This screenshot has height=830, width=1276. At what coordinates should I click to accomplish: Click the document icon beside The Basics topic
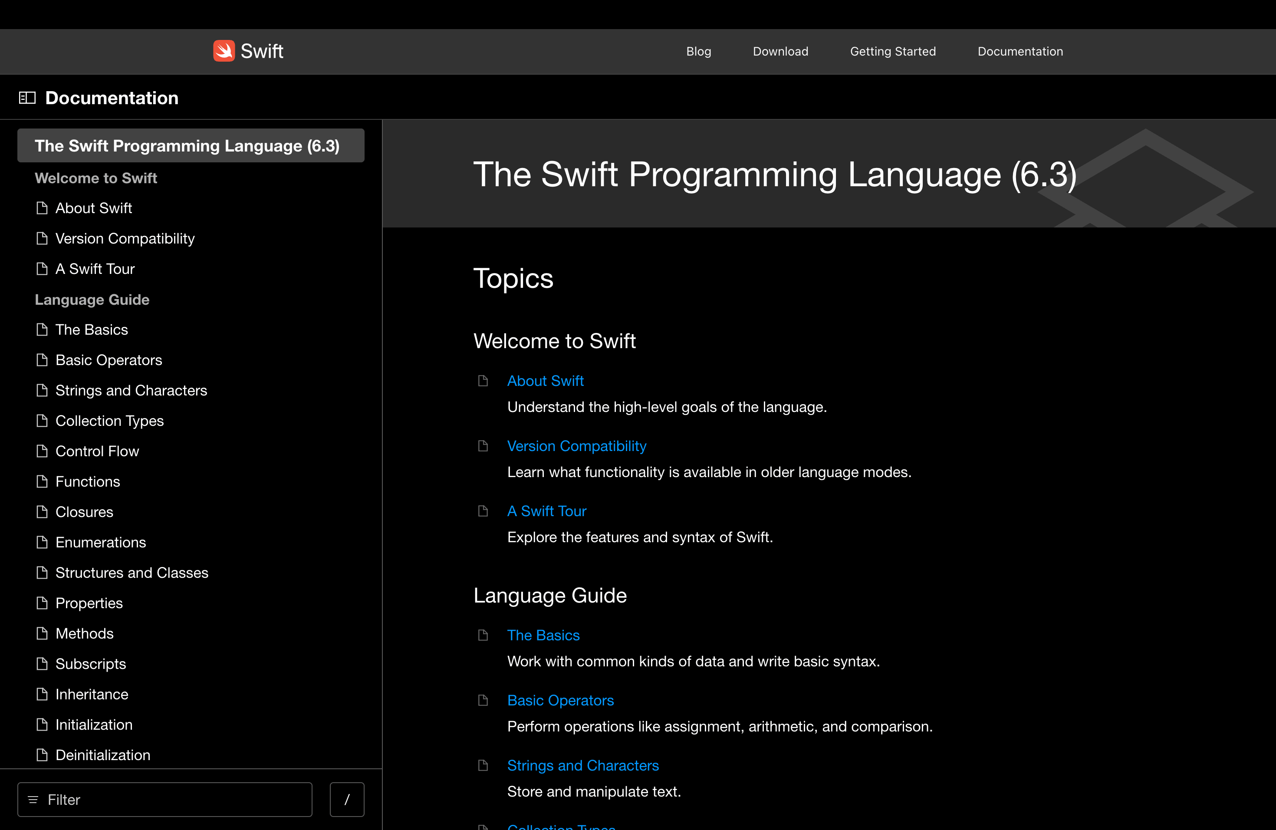click(483, 636)
